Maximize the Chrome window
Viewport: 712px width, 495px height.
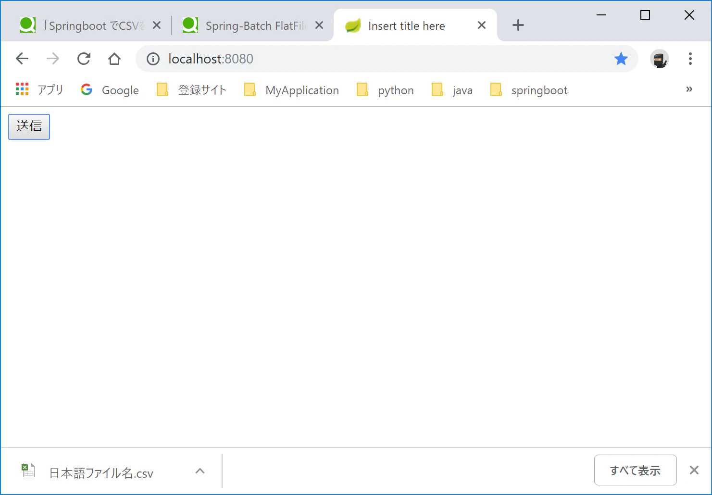(x=645, y=15)
